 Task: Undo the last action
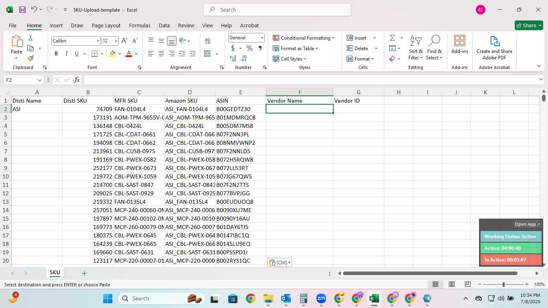[x=34, y=10]
